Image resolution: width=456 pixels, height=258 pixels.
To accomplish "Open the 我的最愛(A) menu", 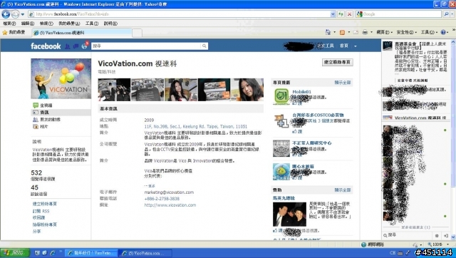I will 69,24.
